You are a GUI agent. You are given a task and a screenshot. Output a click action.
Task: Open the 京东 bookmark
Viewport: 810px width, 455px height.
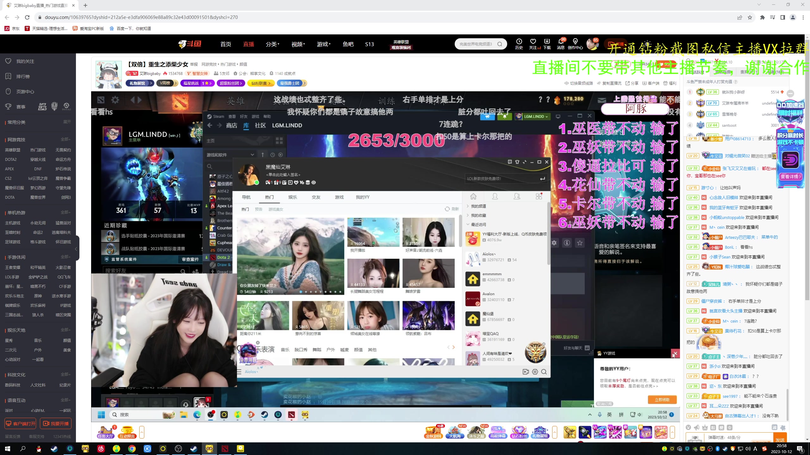12,28
